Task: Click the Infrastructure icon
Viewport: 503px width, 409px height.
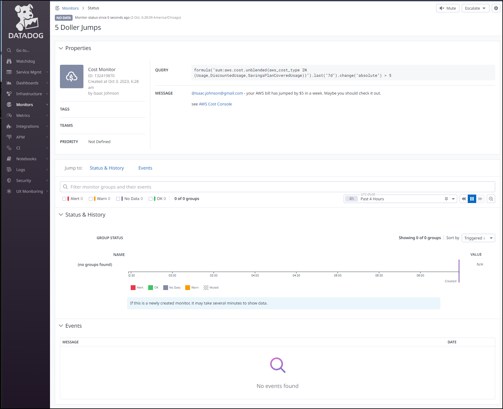Action: click(9, 94)
